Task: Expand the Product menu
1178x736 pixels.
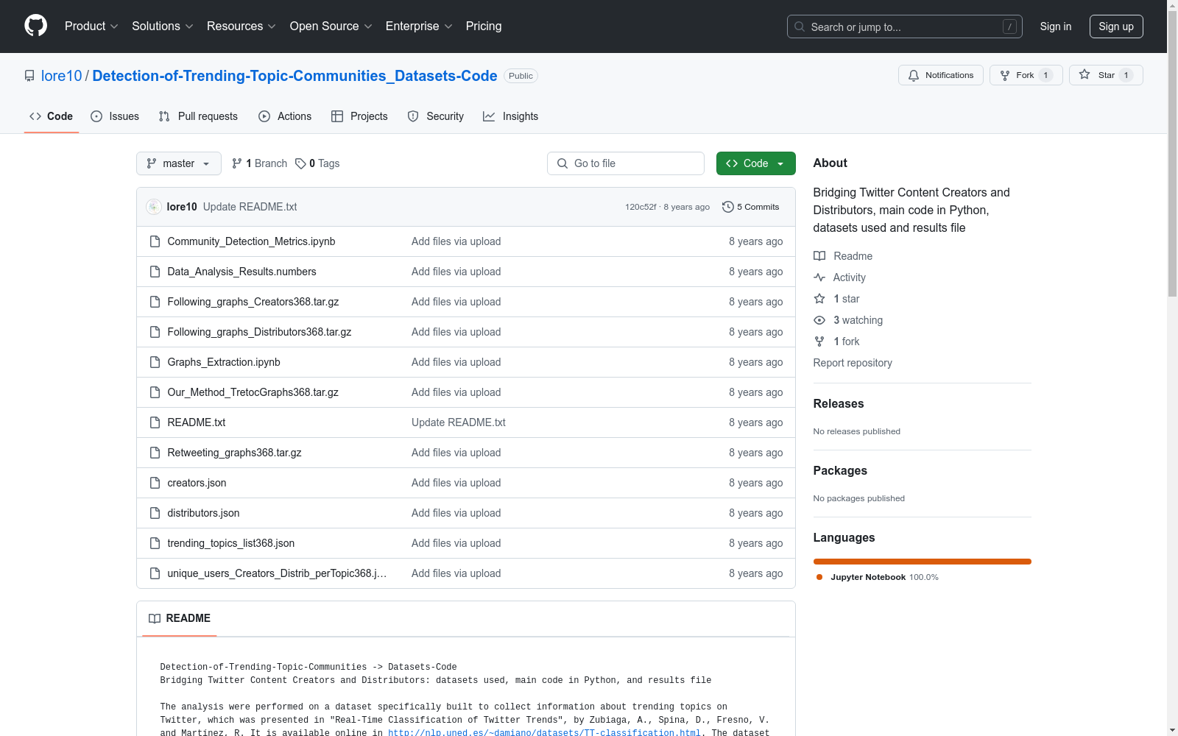Action: click(91, 26)
